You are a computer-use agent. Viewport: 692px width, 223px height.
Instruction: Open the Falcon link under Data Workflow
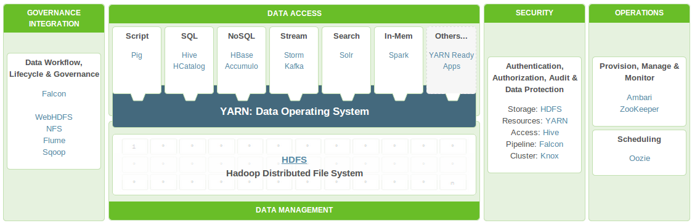coord(54,94)
